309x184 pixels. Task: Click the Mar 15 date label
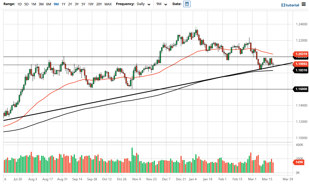pyautogui.click(x=267, y=179)
